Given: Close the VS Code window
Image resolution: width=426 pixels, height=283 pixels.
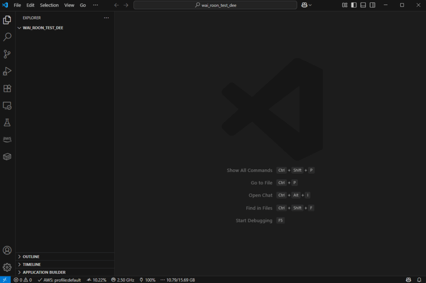Looking at the screenshot, I should [x=419, y=5].
